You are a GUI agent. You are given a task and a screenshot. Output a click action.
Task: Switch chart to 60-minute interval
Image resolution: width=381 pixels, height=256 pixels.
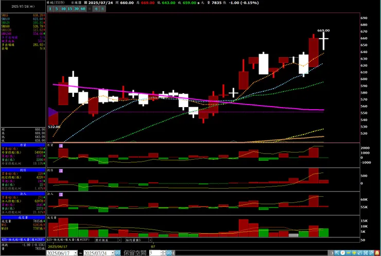pyautogui.click(x=83, y=9)
